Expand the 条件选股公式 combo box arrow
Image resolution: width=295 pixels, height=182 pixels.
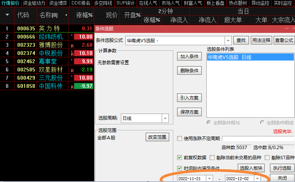click(x=228, y=40)
